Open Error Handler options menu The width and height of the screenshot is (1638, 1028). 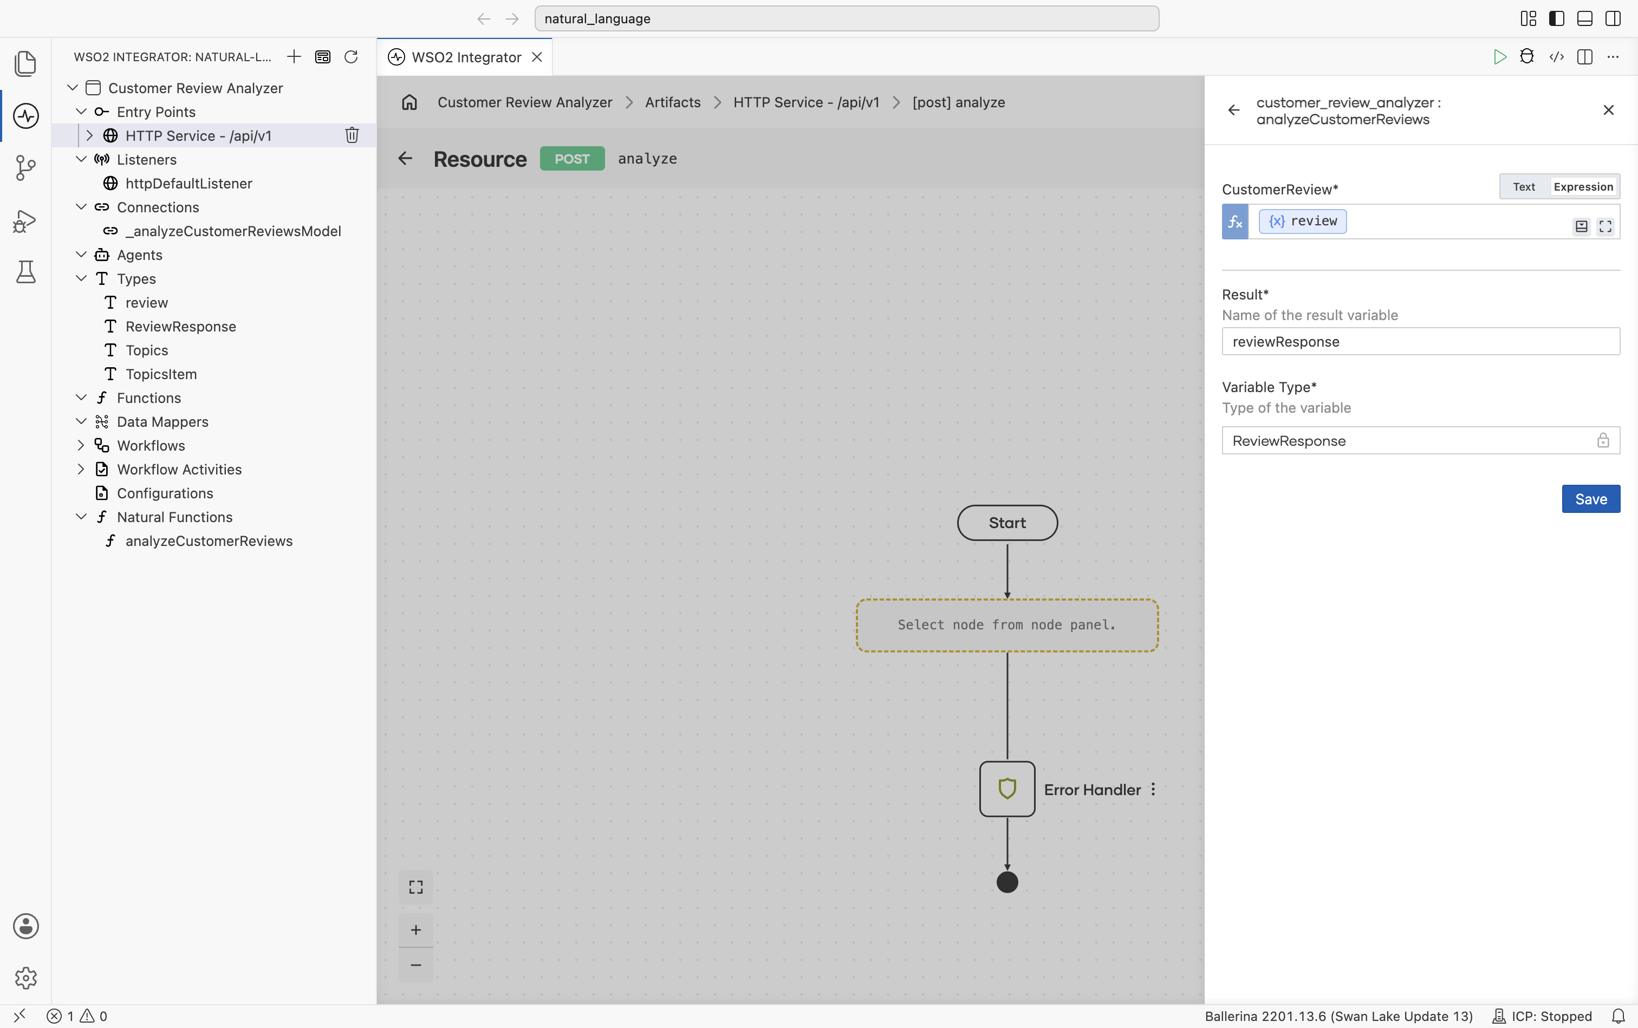coord(1153,789)
